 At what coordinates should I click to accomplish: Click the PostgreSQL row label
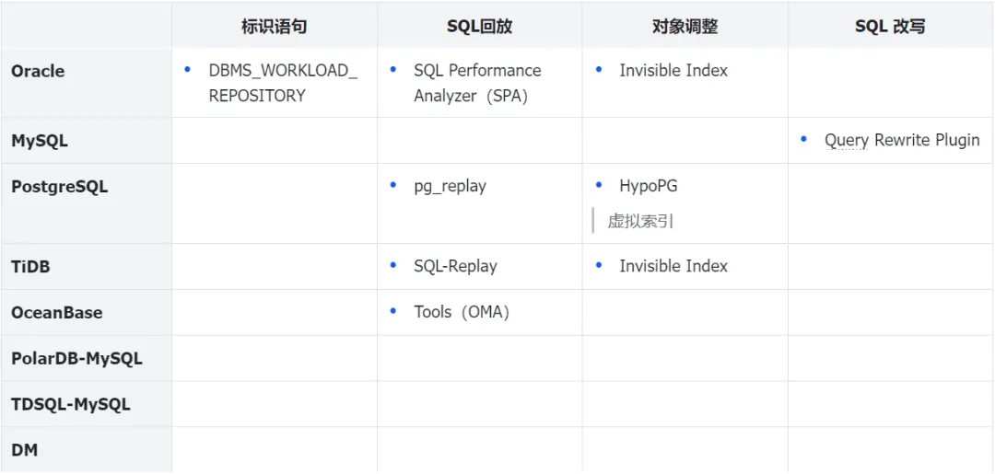point(59,188)
